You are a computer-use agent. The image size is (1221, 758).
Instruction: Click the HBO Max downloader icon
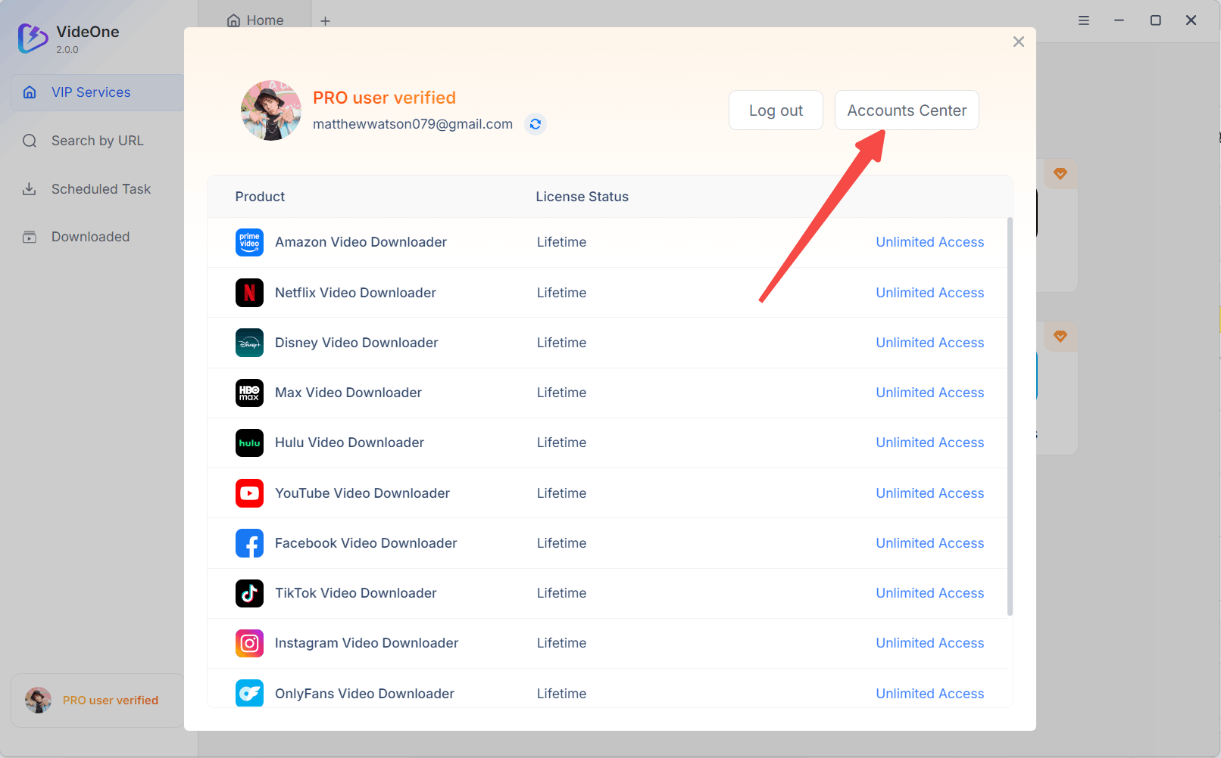tap(249, 393)
